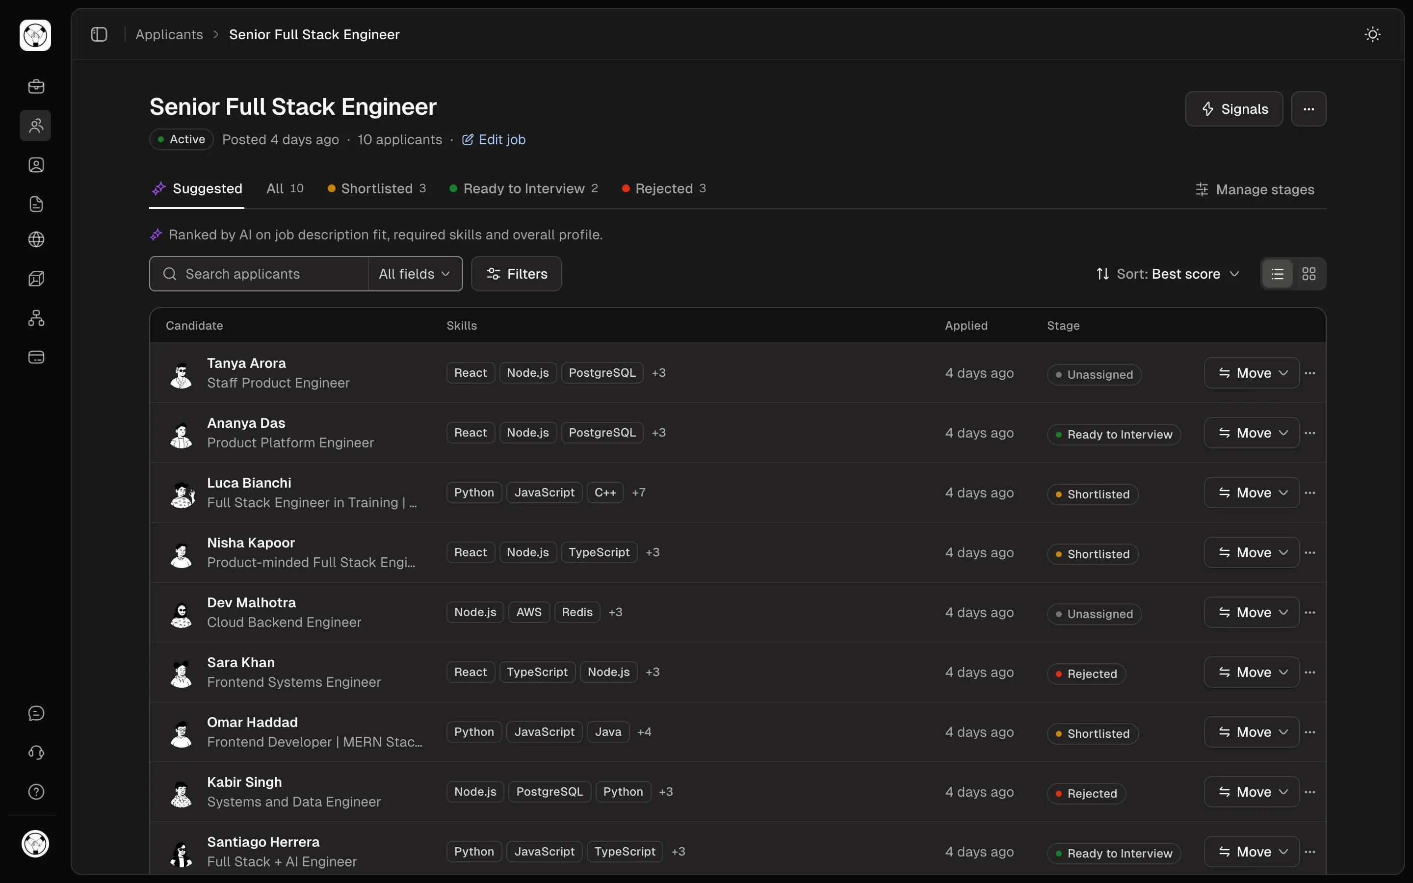The width and height of the screenshot is (1413, 883).
Task: Open Move dropdown for Luca Bianchi
Action: 1252,493
